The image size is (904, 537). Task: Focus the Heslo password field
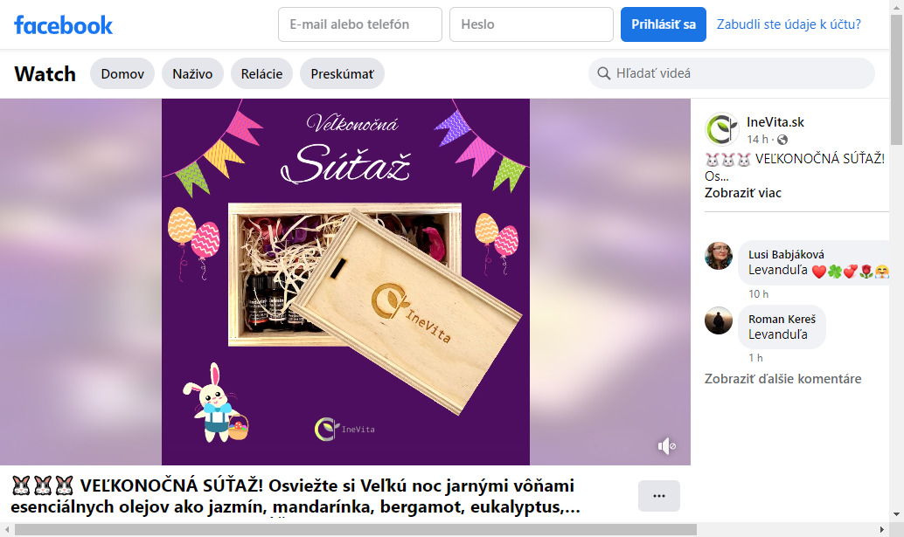tap(532, 24)
